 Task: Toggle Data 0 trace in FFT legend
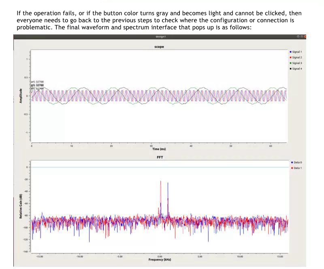coord(298,162)
